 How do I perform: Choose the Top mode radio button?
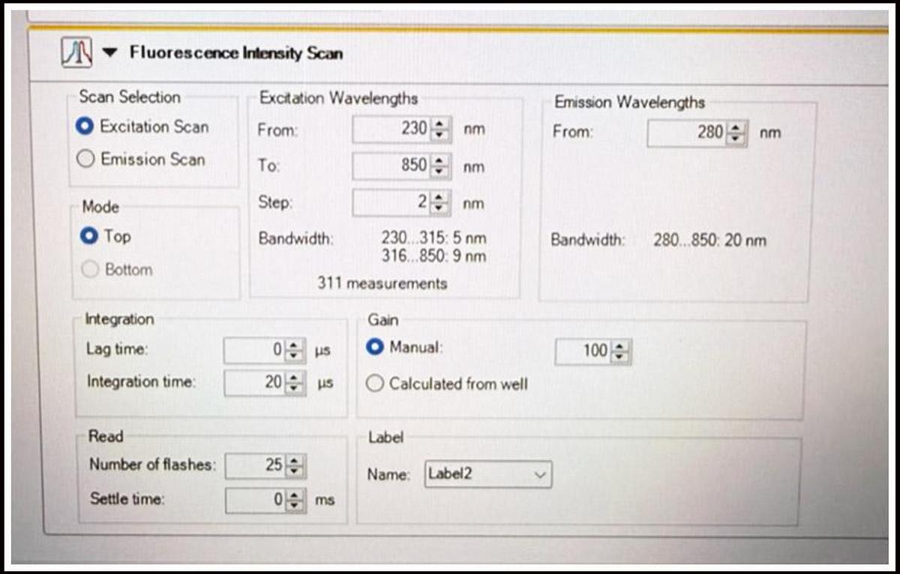[x=89, y=236]
